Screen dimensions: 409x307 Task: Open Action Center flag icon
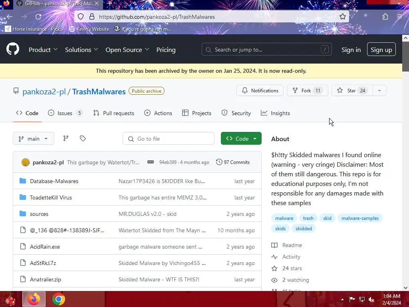point(352,299)
